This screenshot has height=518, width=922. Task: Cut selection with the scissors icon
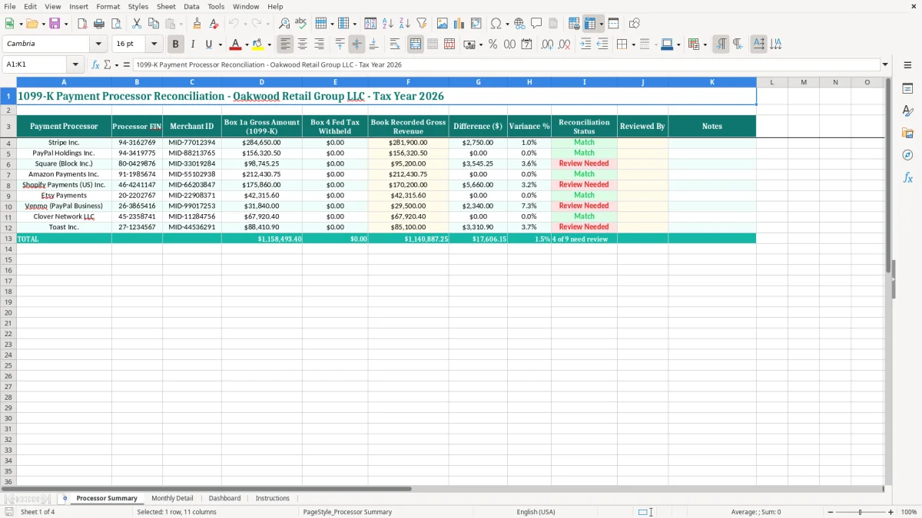tap(137, 24)
